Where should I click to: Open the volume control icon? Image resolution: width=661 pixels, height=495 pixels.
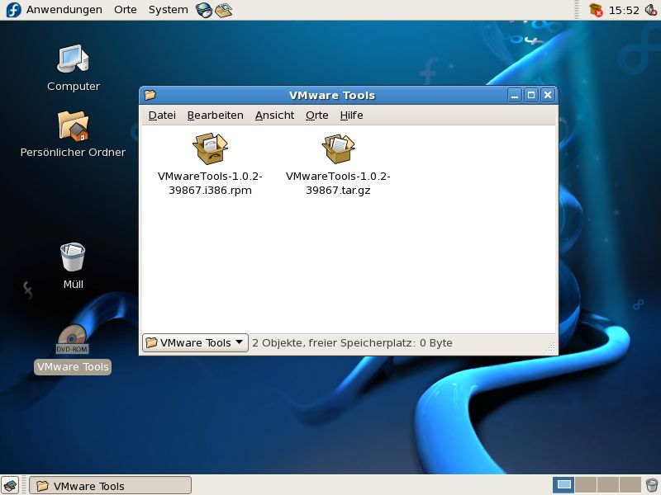[651, 10]
